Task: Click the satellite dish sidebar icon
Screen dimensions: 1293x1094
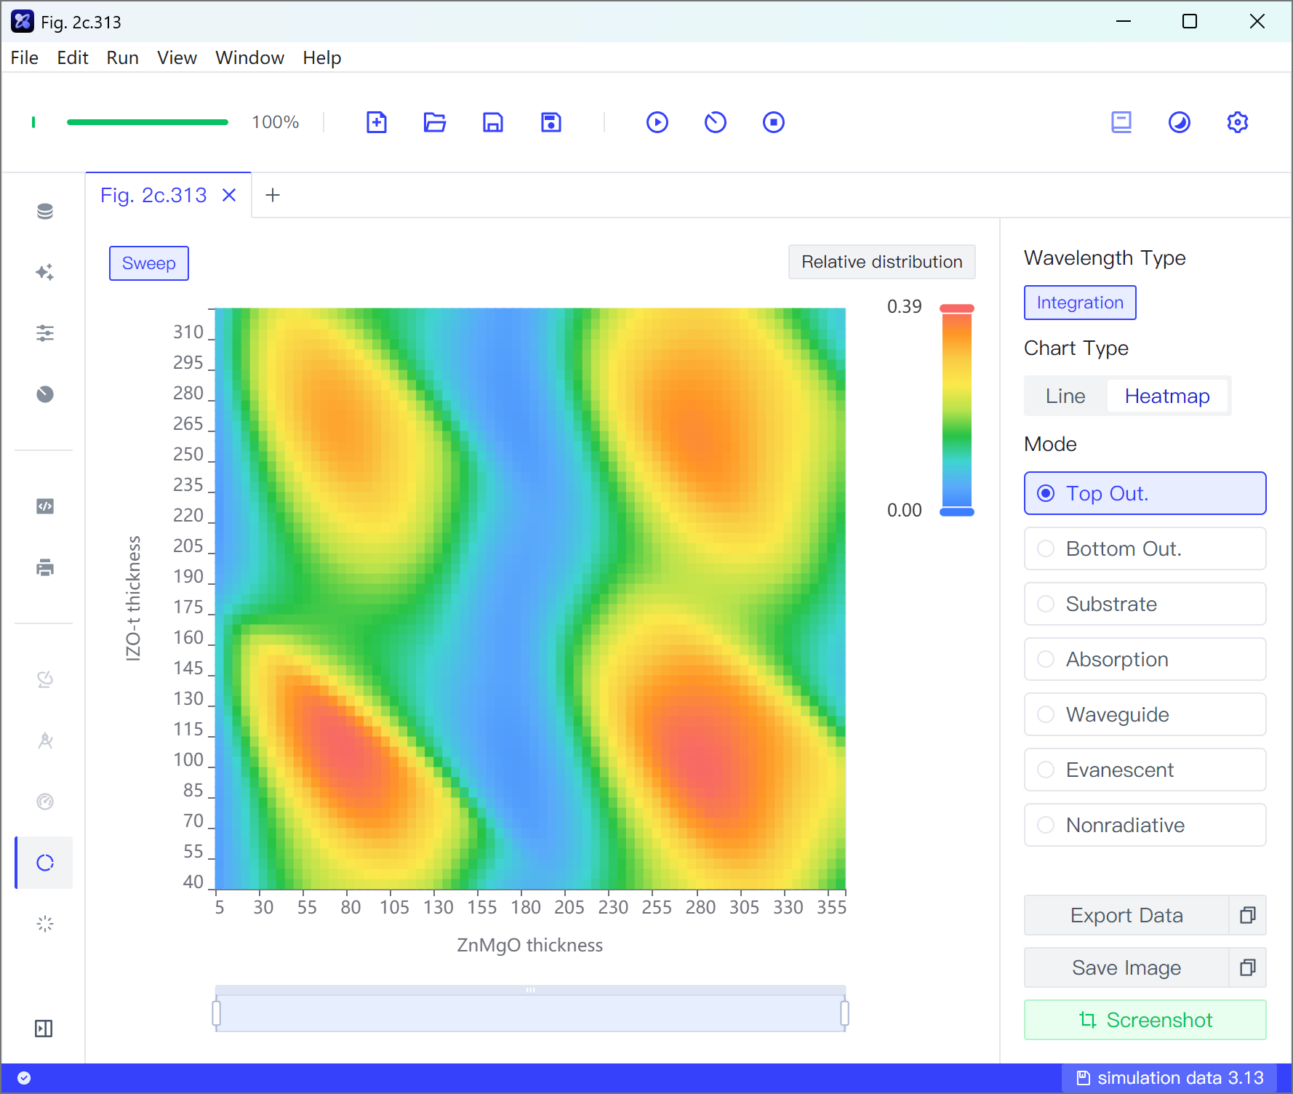Action: (x=45, y=679)
